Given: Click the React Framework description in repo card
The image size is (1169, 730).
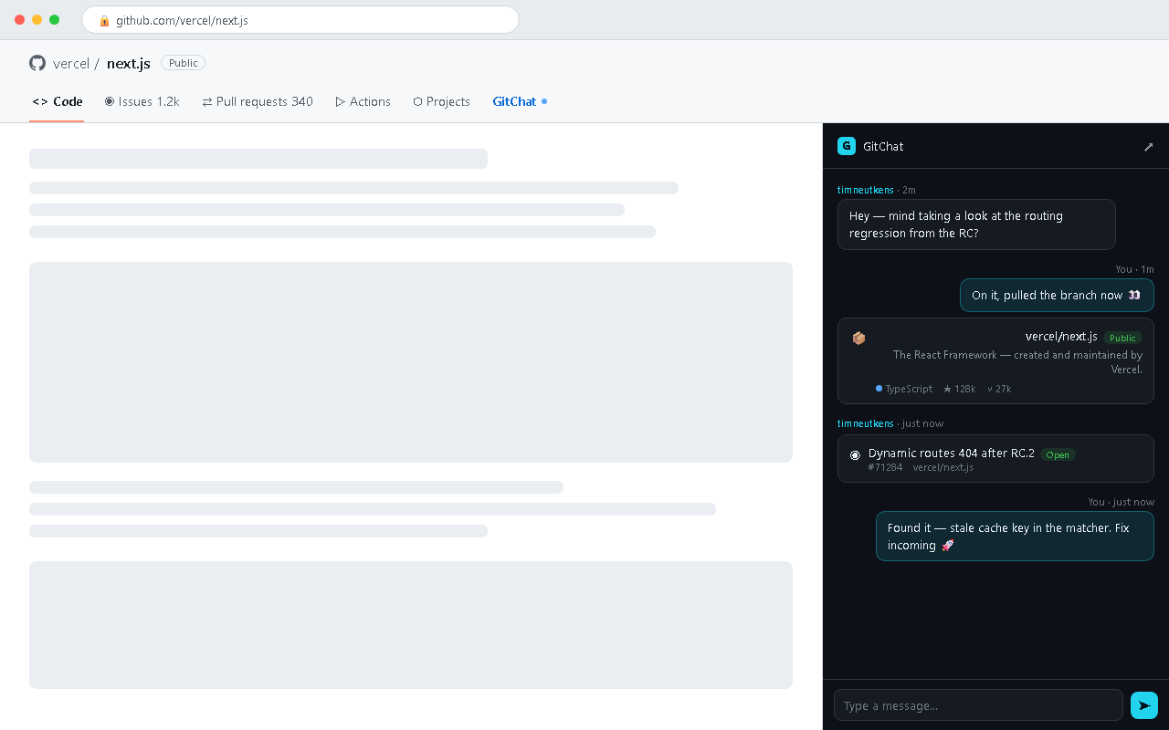Looking at the screenshot, I should (1017, 362).
